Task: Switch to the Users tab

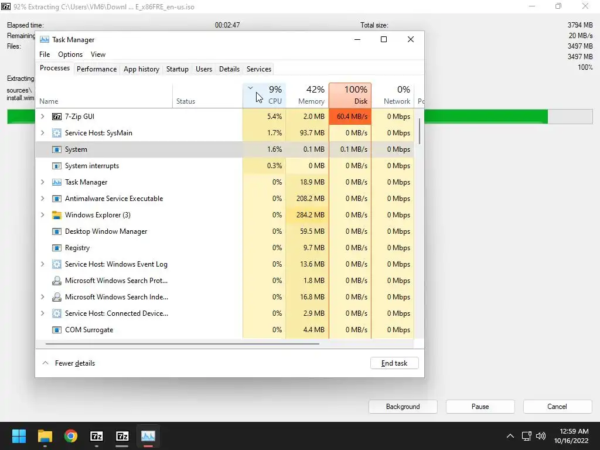Action: (x=203, y=69)
